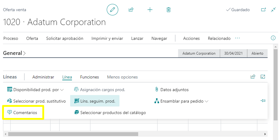
Task: Open the Solicitar aprobación menu
Action: click(x=64, y=38)
